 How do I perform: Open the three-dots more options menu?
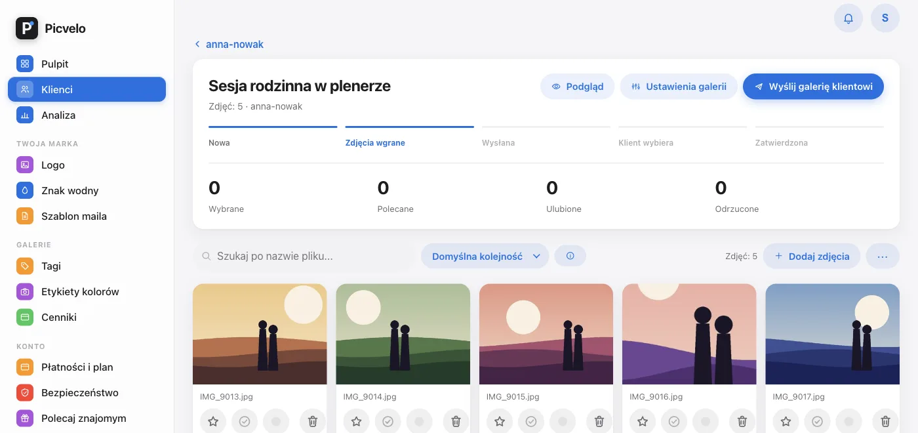pos(883,256)
